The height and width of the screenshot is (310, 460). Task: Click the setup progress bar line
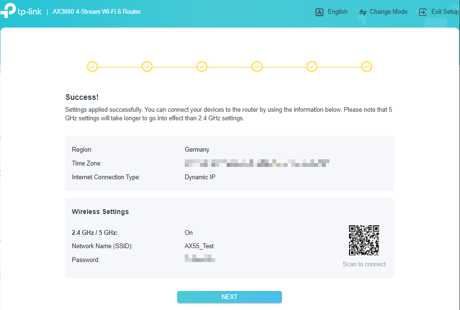click(x=230, y=67)
